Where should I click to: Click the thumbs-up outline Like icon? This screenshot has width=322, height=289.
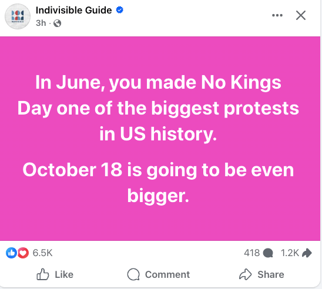tap(43, 274)
